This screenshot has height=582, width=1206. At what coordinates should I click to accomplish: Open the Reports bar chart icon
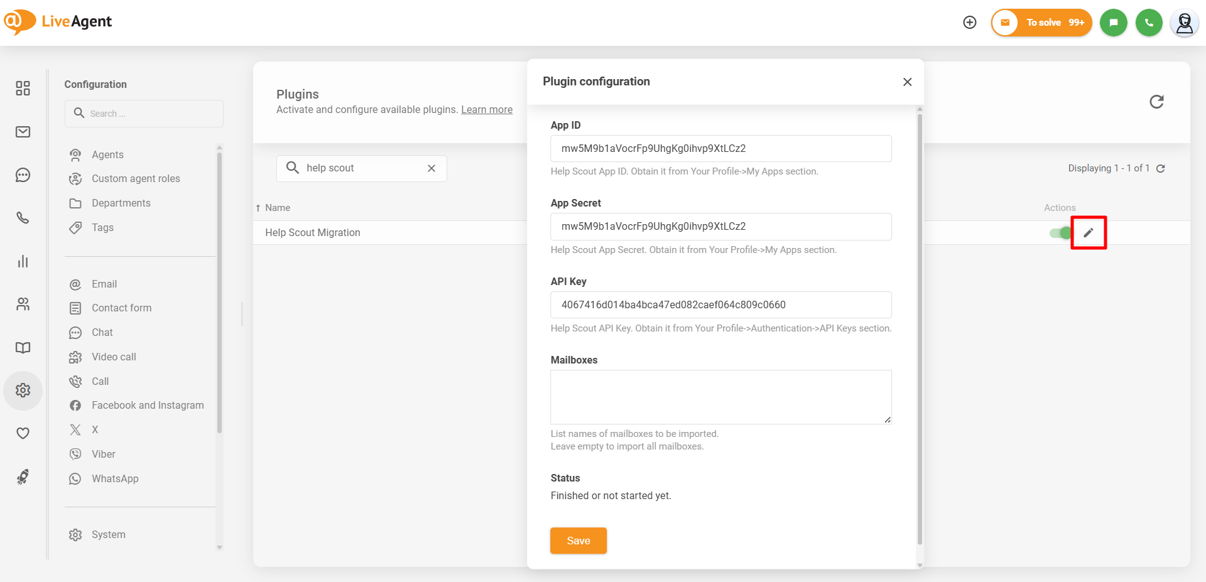23,261
